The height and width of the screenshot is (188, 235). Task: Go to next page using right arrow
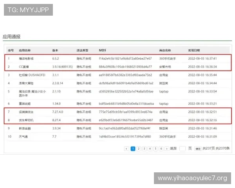[x=167, y=148]
